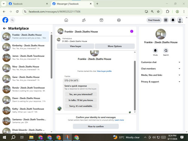Click the conversation list scrollbar
The image size is (188, 141).
pos(52,56)
